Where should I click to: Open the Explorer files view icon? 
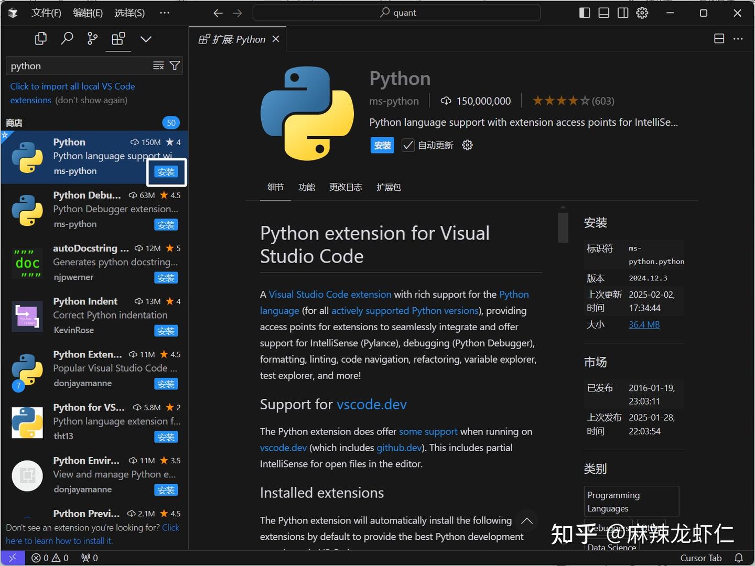tap(40, 39)
